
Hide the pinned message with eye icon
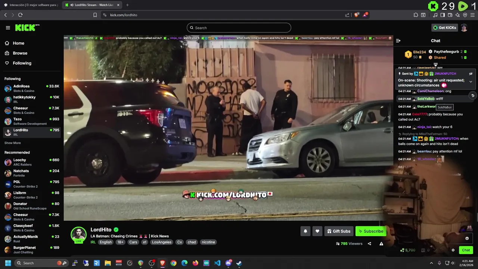pos(471,74)
